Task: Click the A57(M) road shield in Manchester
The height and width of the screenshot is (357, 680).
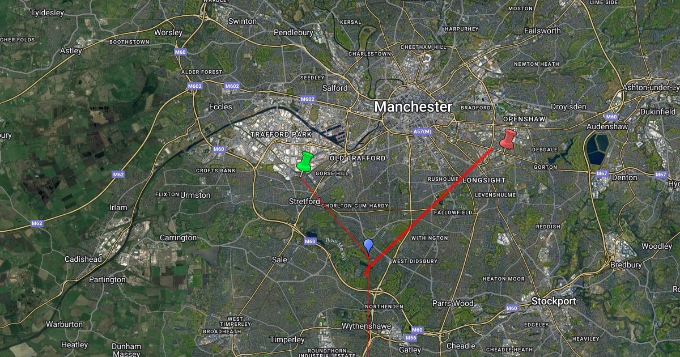Action: 422,132
